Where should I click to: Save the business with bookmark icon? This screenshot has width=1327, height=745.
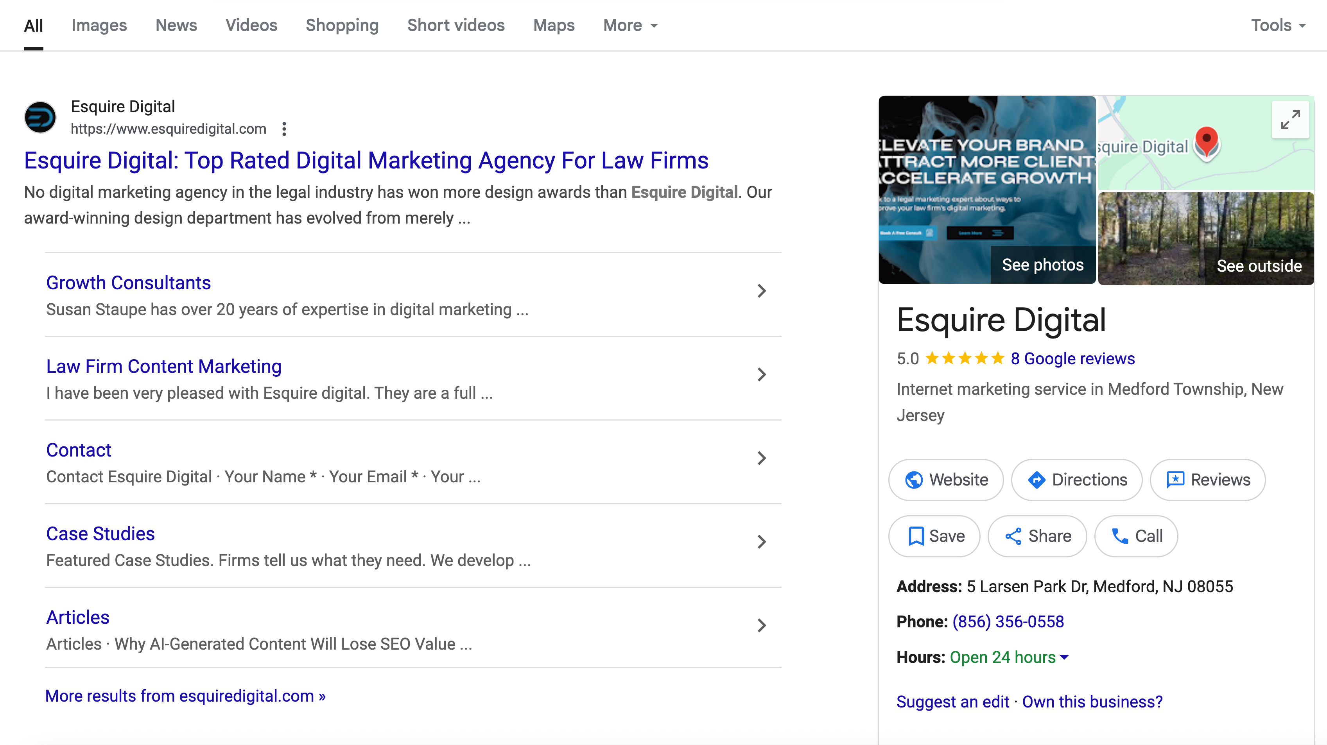pos(934,536)
